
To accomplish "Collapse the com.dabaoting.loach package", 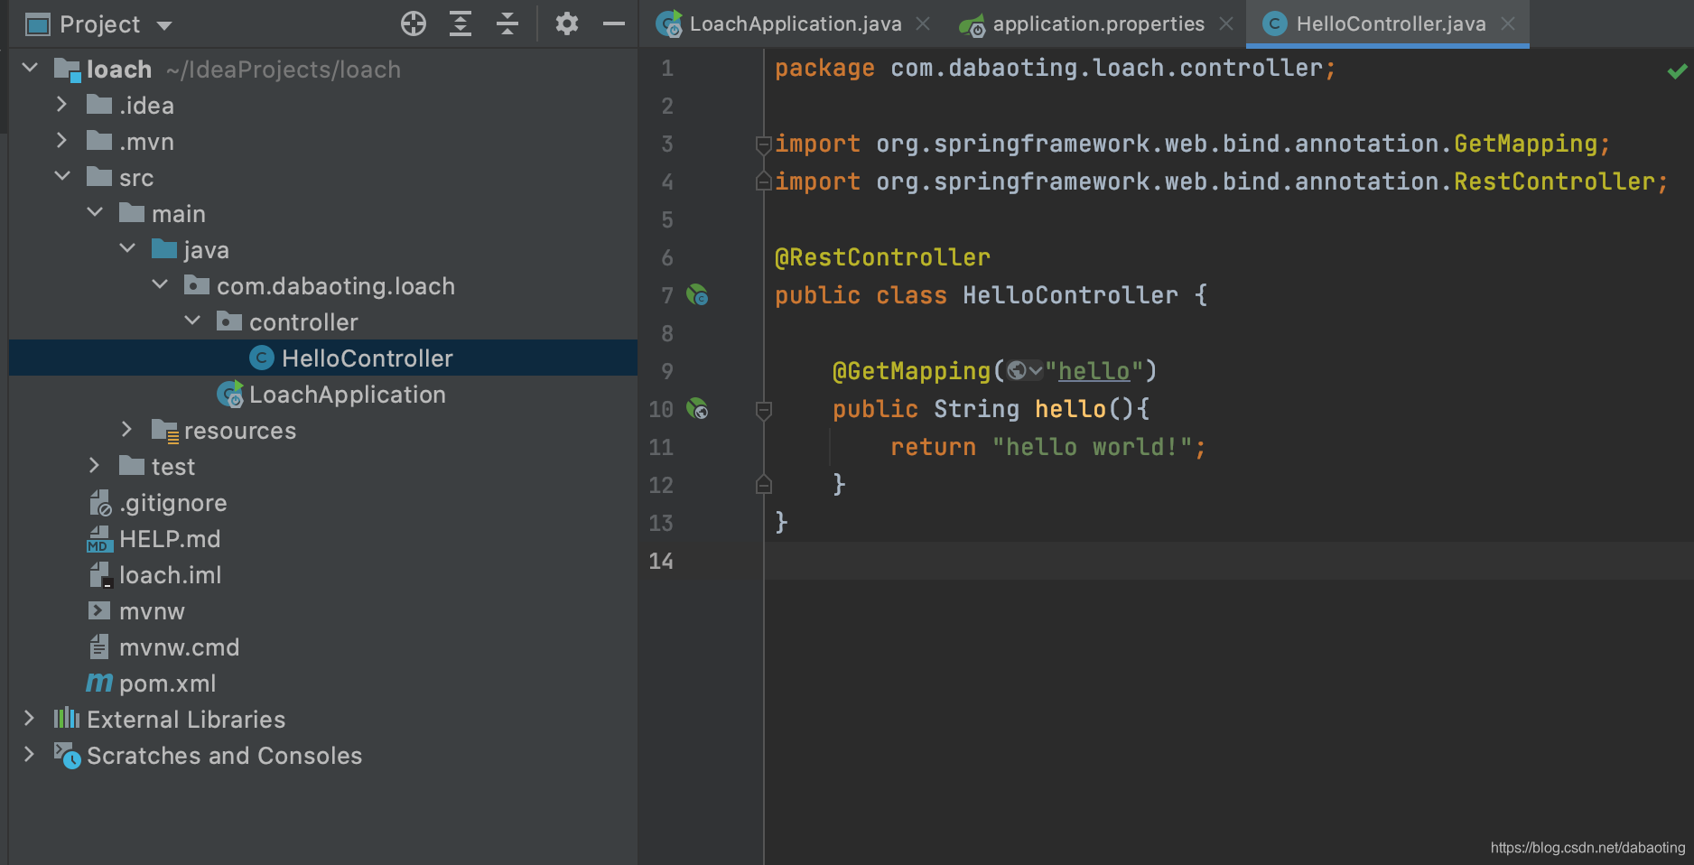I will tap(160, 284).
